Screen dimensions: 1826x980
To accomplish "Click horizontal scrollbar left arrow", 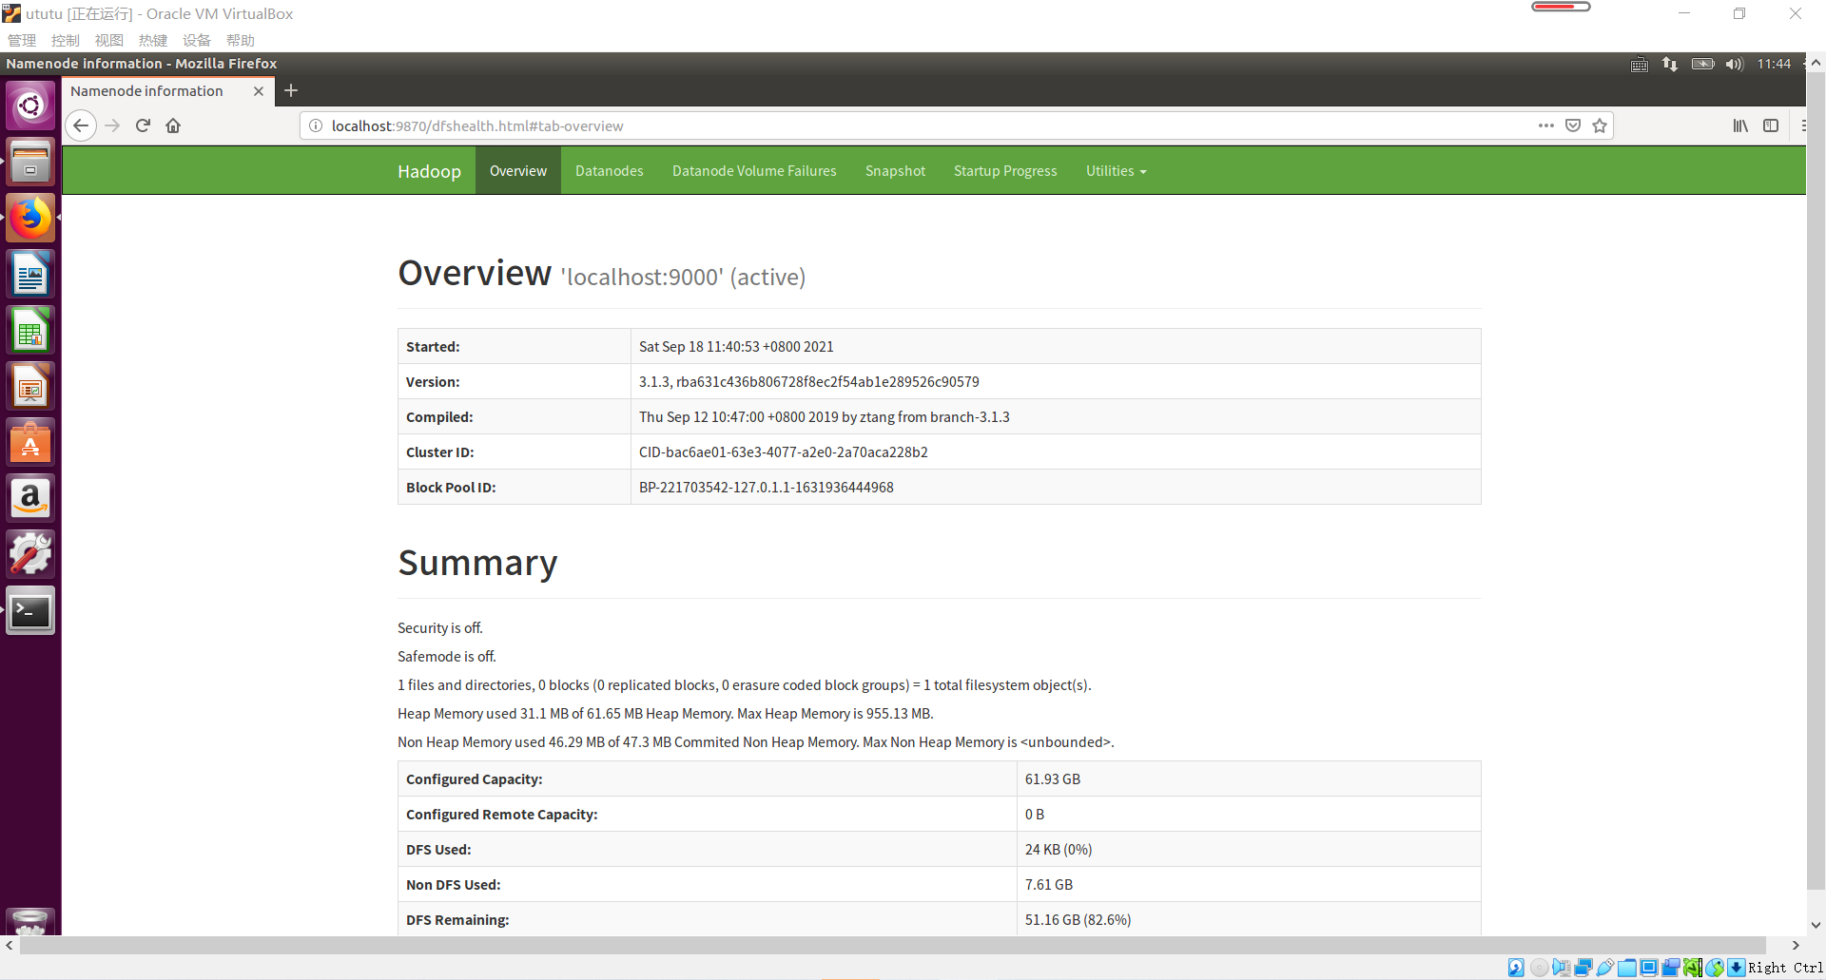I will point(10,946).
